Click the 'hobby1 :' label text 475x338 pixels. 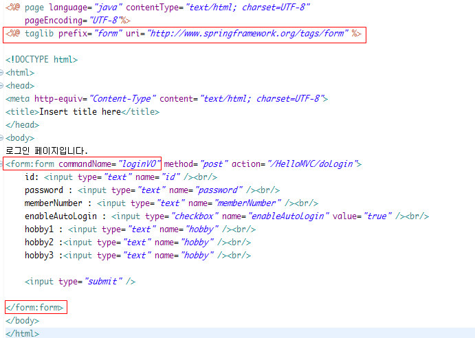tap(44, 229)
